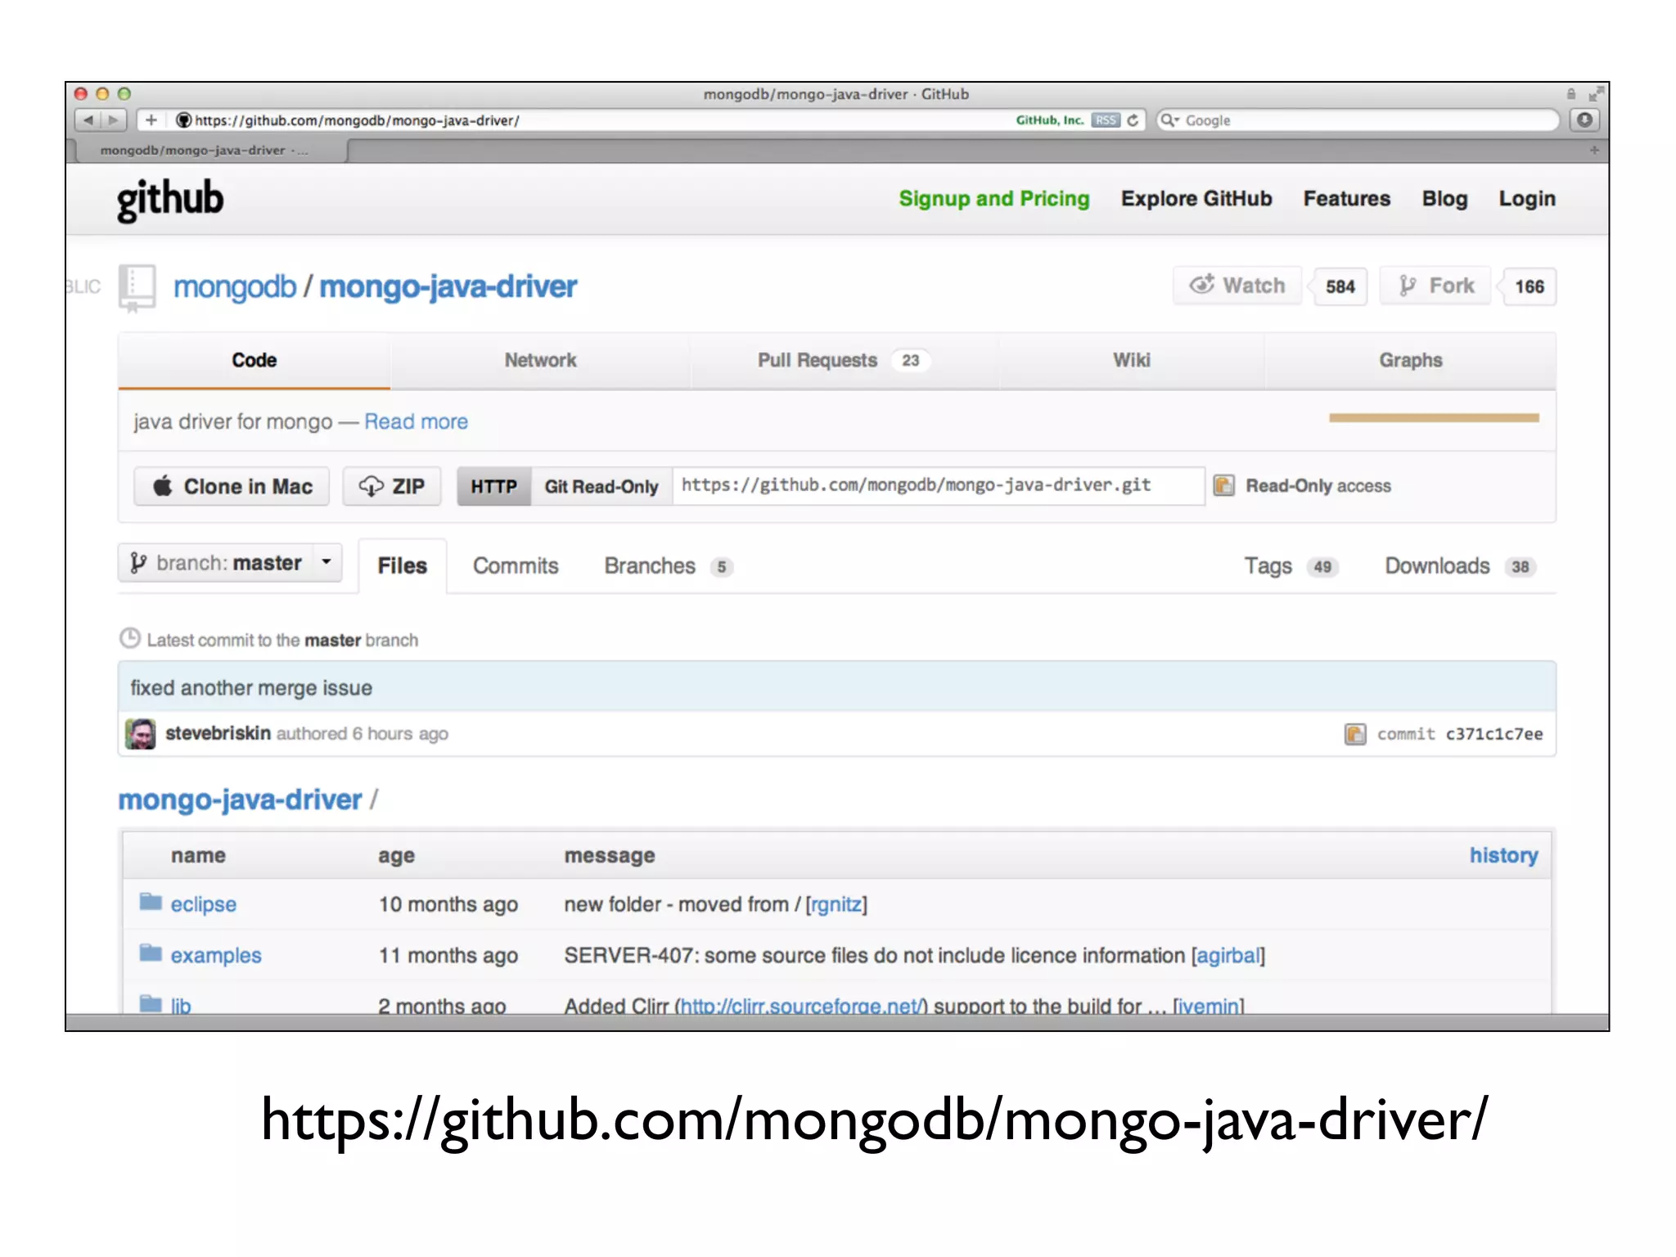Select the Files subtab

tap(403, 565)
